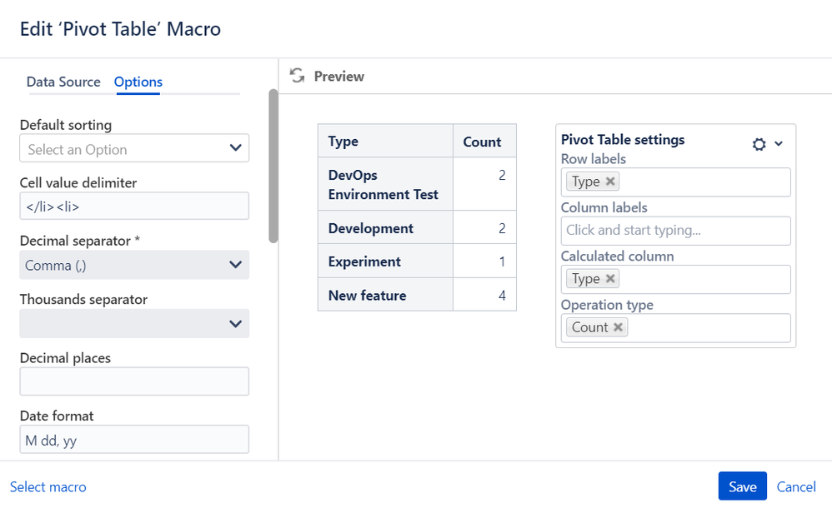832x508 pixels.
Task: Click the Cancel link
Action: click(x=796, y=486)
